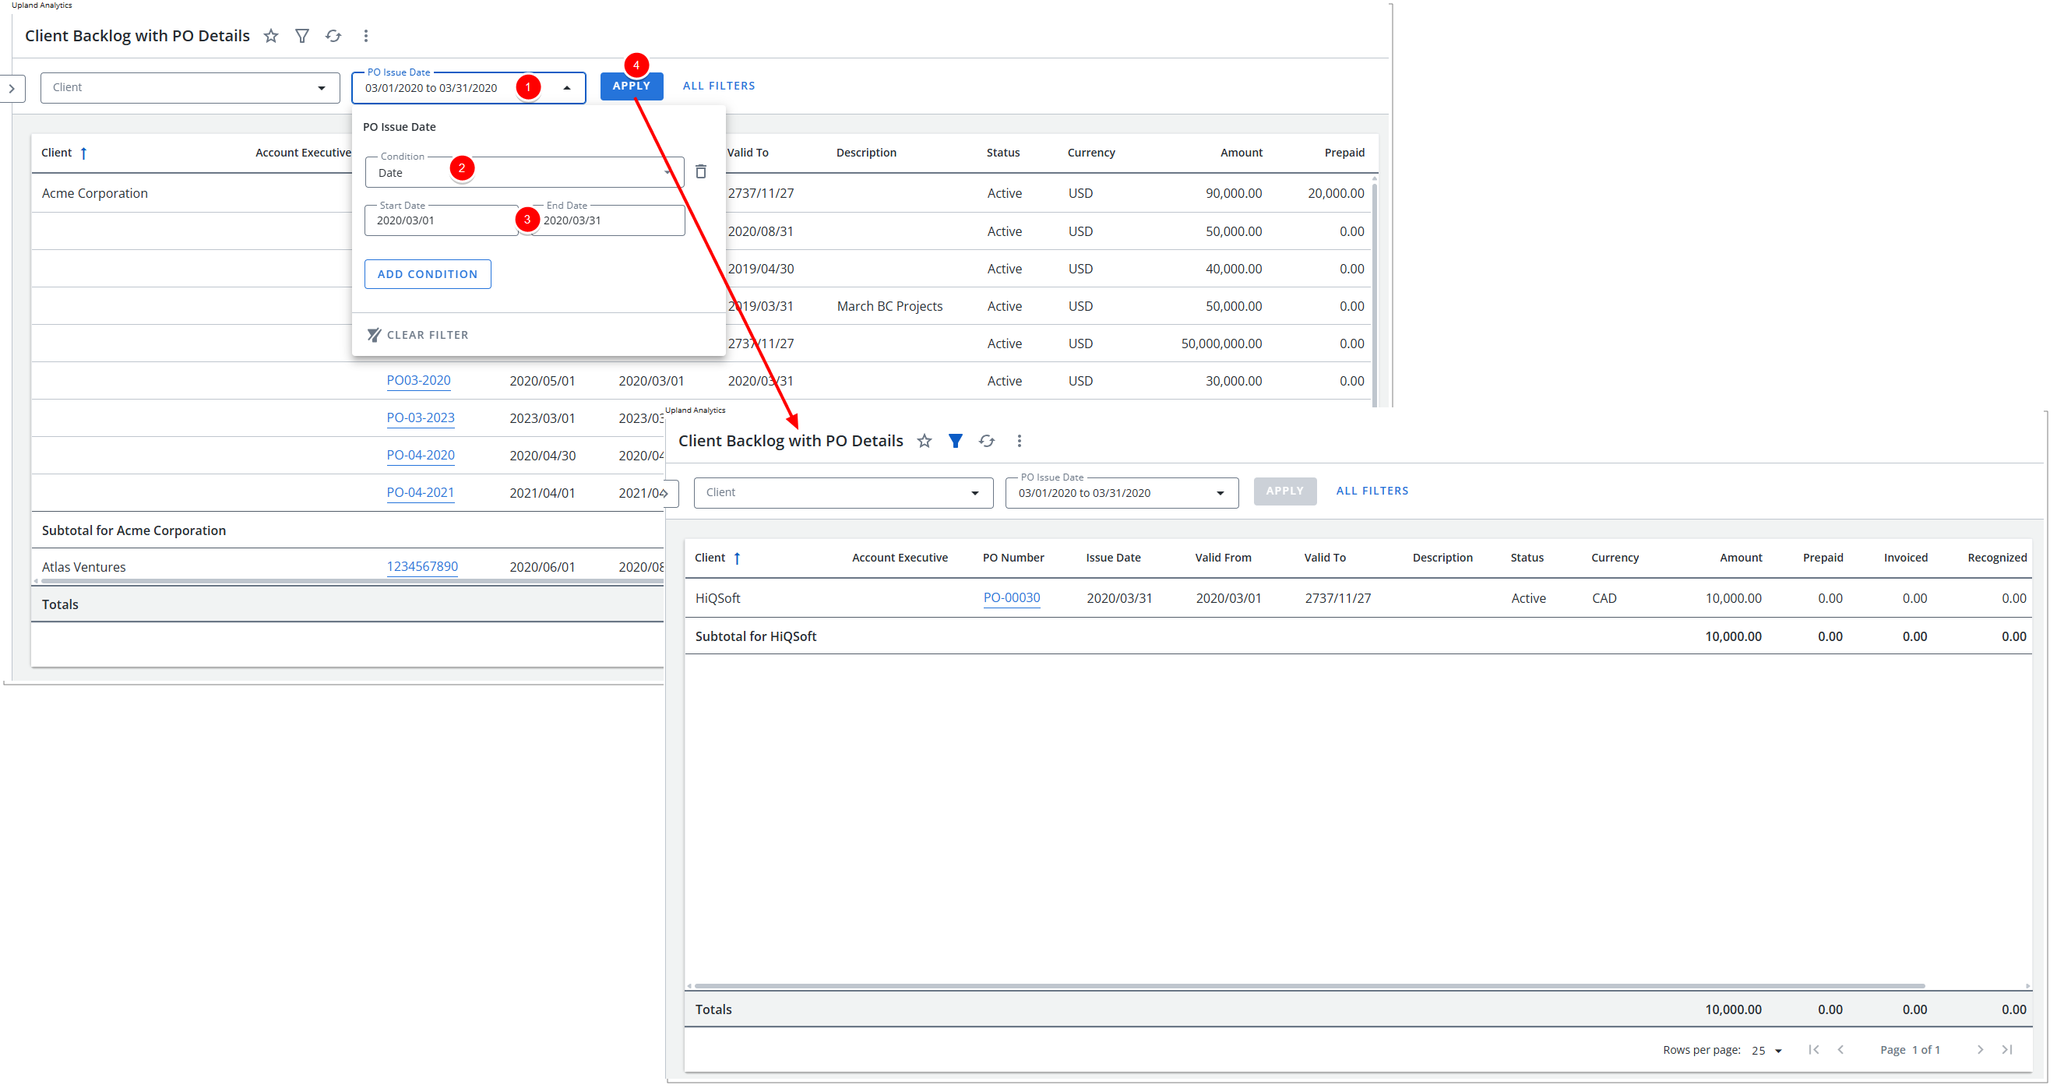
Task: Click Status column header in upper window
Action: 1003,153
